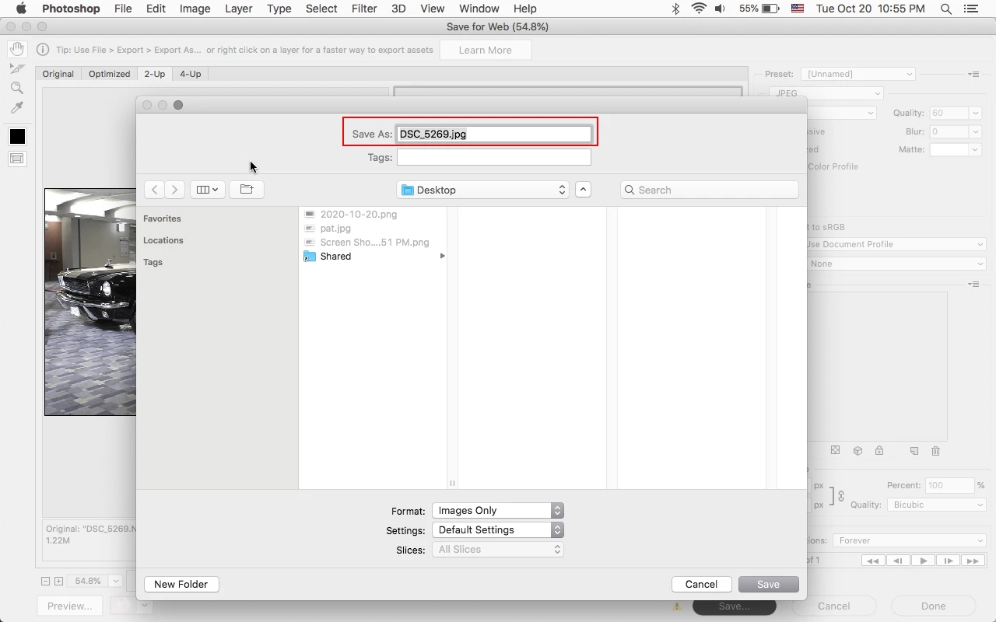Choose the Zoom magnifier tool

(16, 88)
